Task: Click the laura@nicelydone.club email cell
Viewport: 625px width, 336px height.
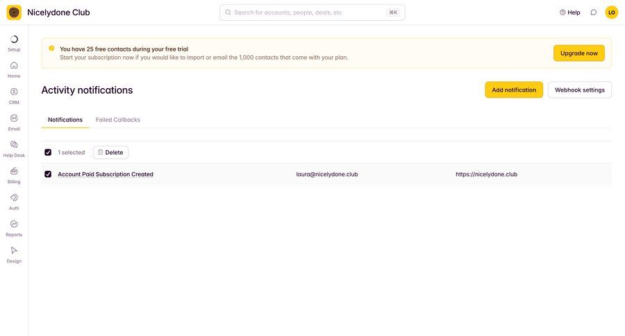Action: [x=327, y=174]
